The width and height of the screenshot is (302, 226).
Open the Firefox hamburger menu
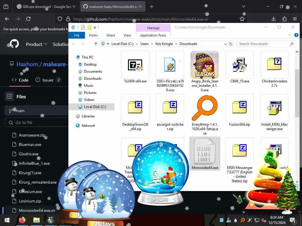click(295, 19)
